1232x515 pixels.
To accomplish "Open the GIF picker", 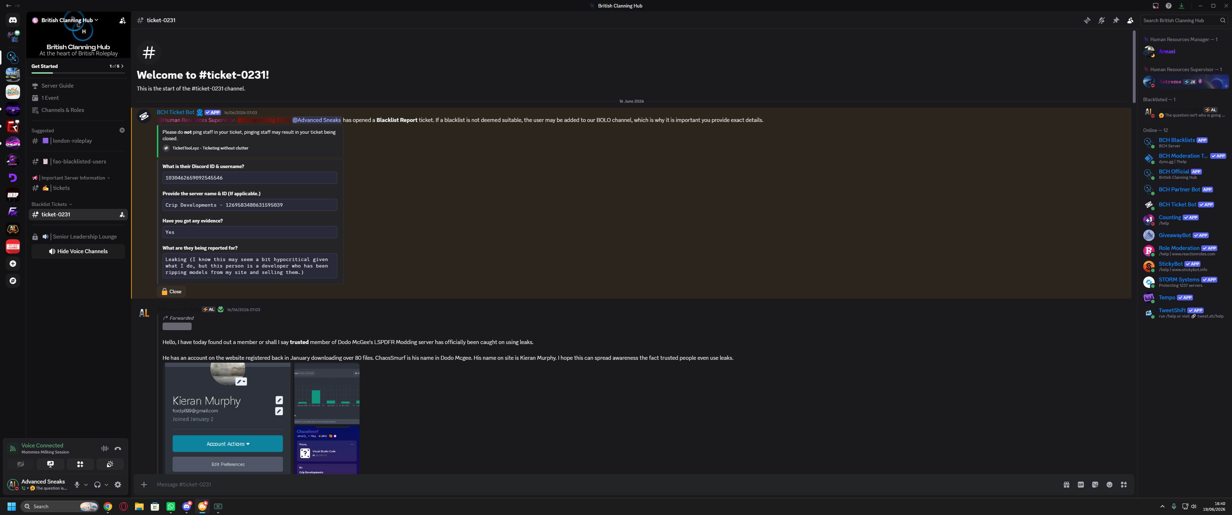I will [x=1081, y=485].
